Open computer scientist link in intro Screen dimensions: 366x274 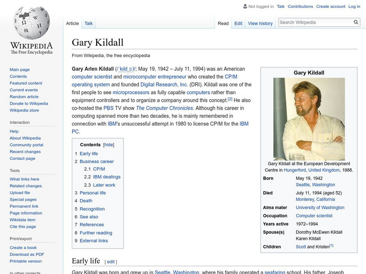[92, 77]
